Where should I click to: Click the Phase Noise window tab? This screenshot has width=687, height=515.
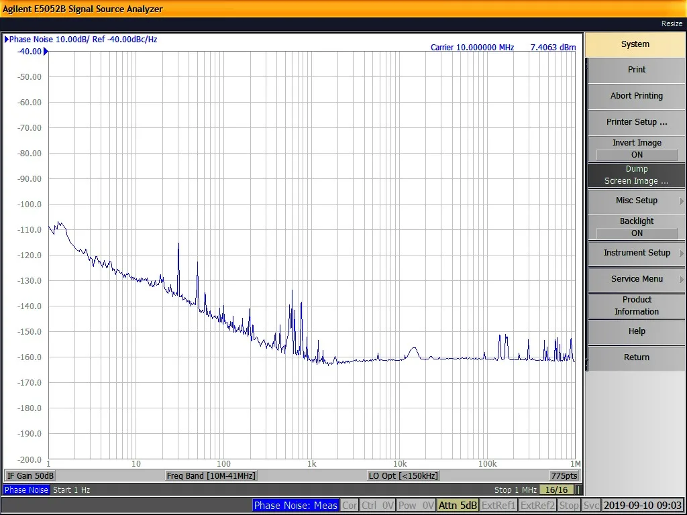coord(26,490)
